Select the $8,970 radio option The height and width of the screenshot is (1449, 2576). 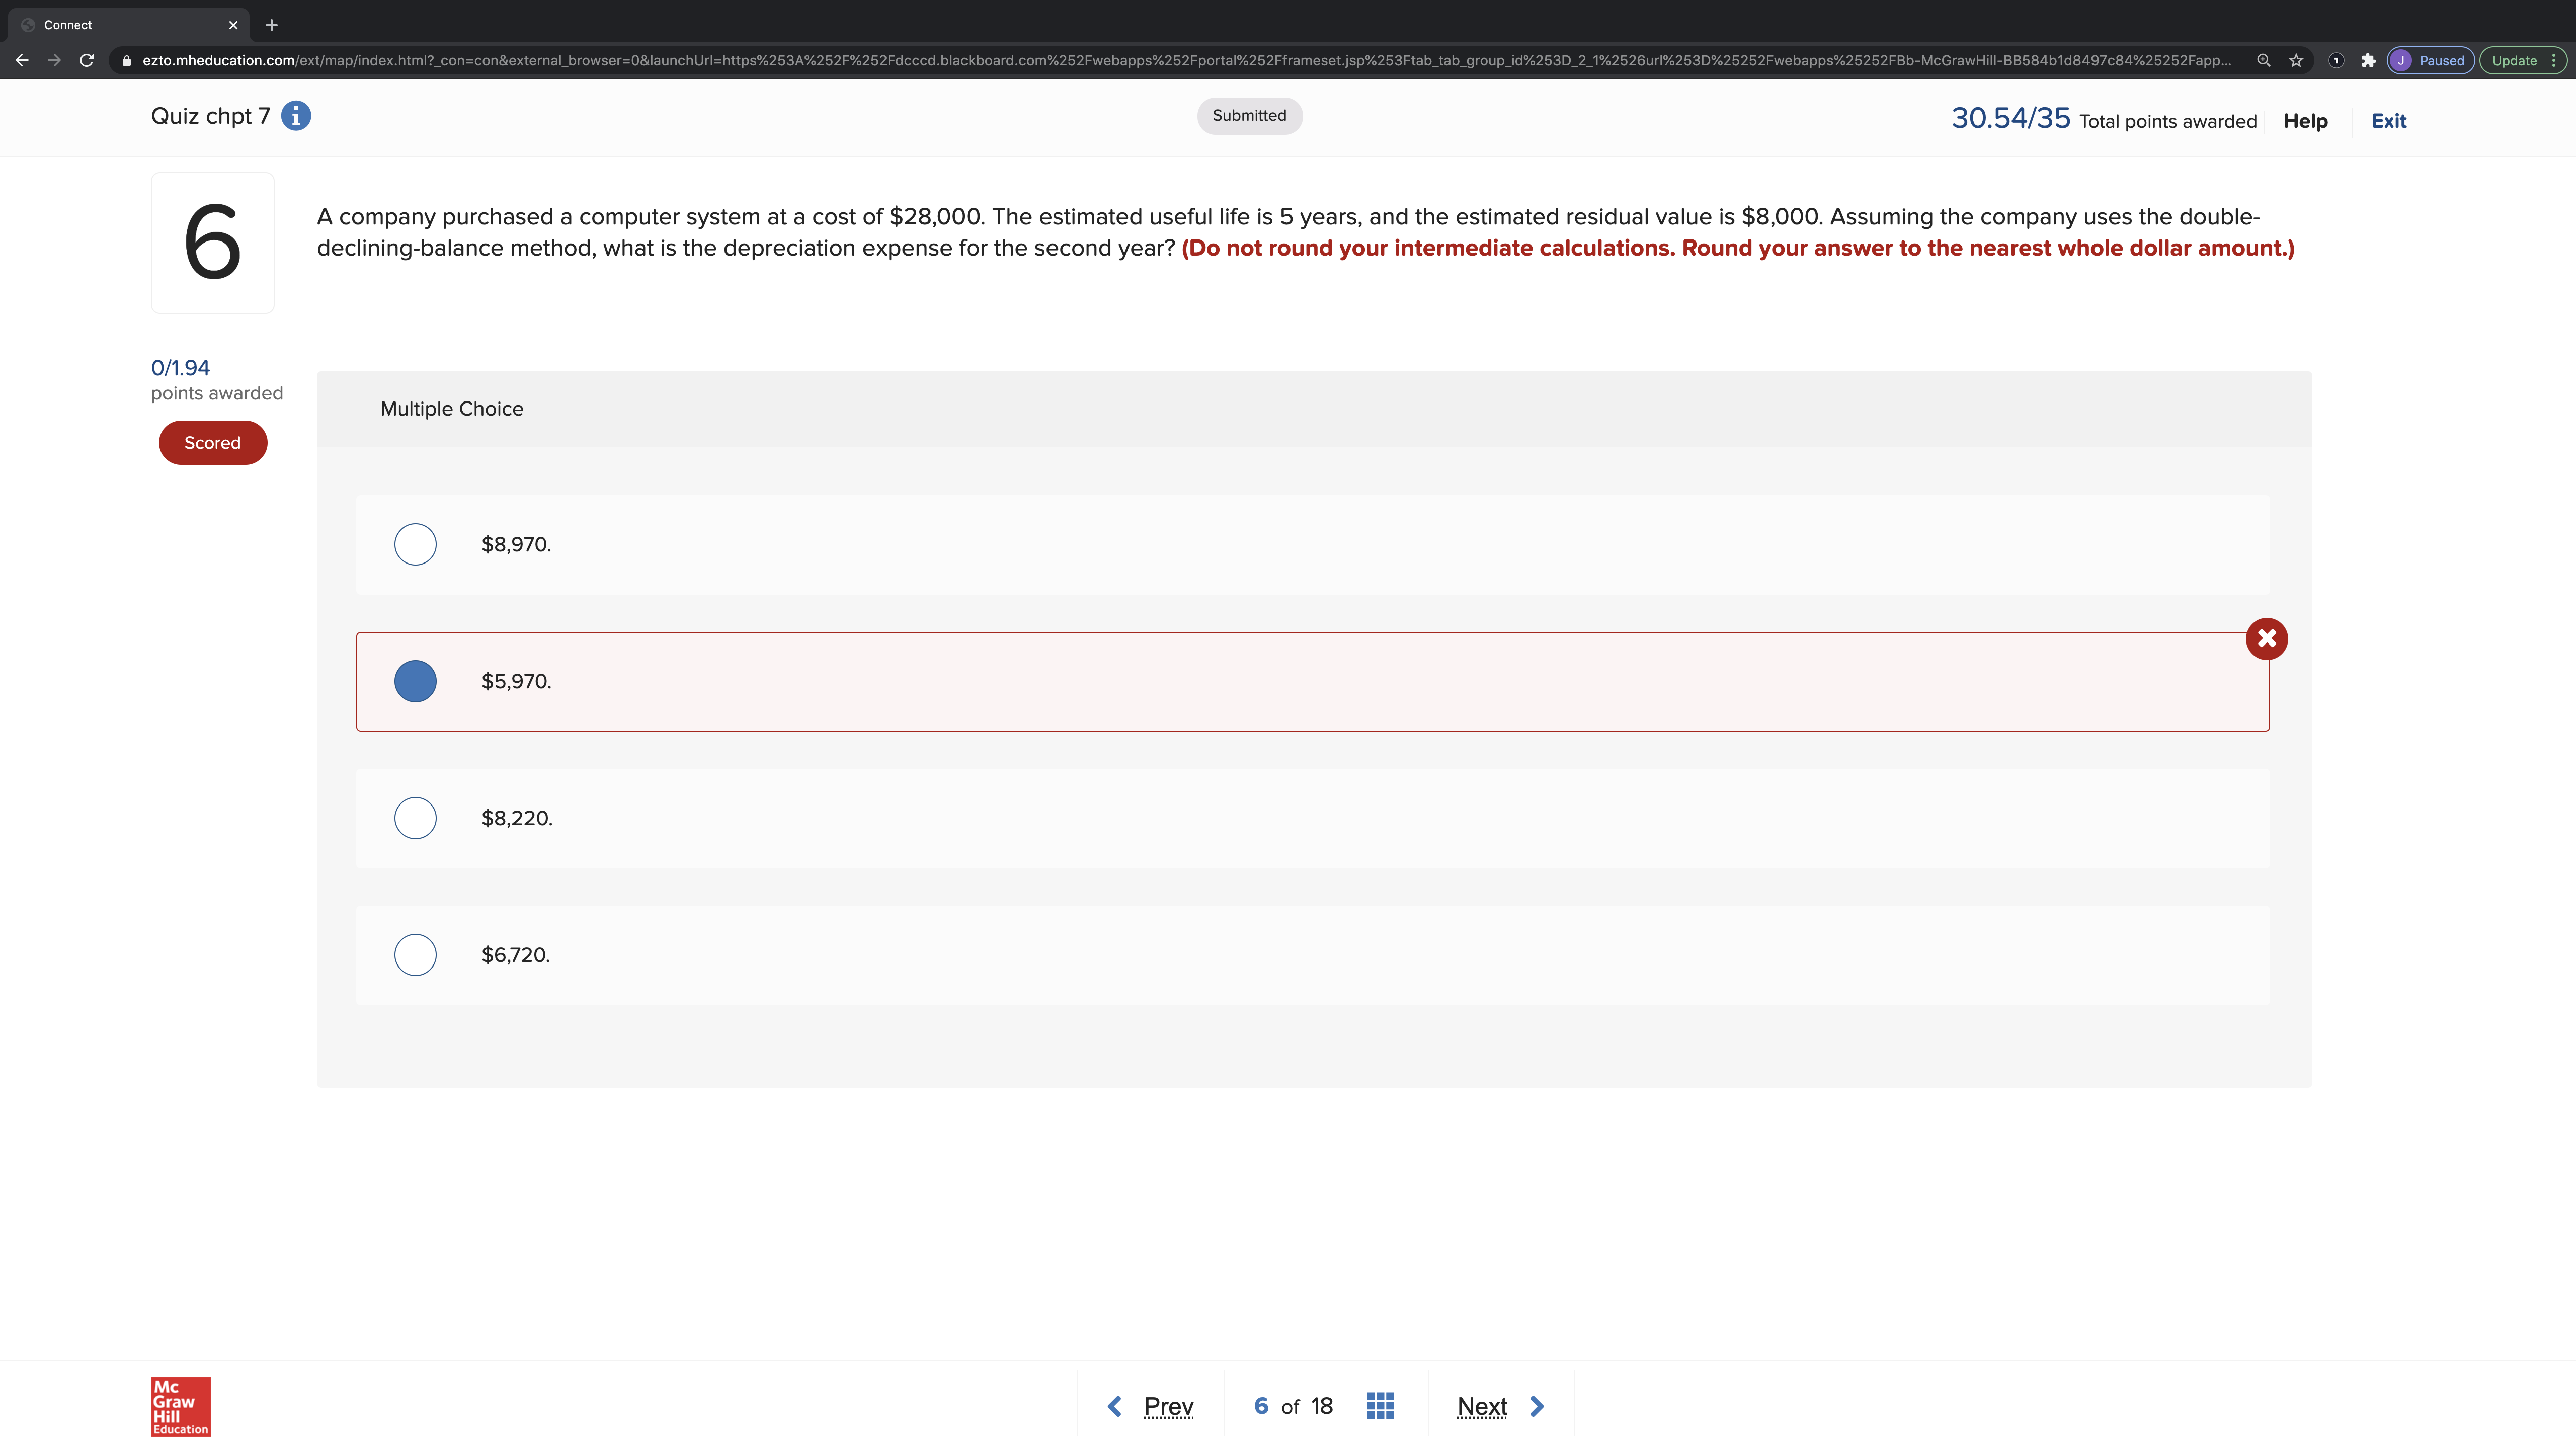click(415, 544)
